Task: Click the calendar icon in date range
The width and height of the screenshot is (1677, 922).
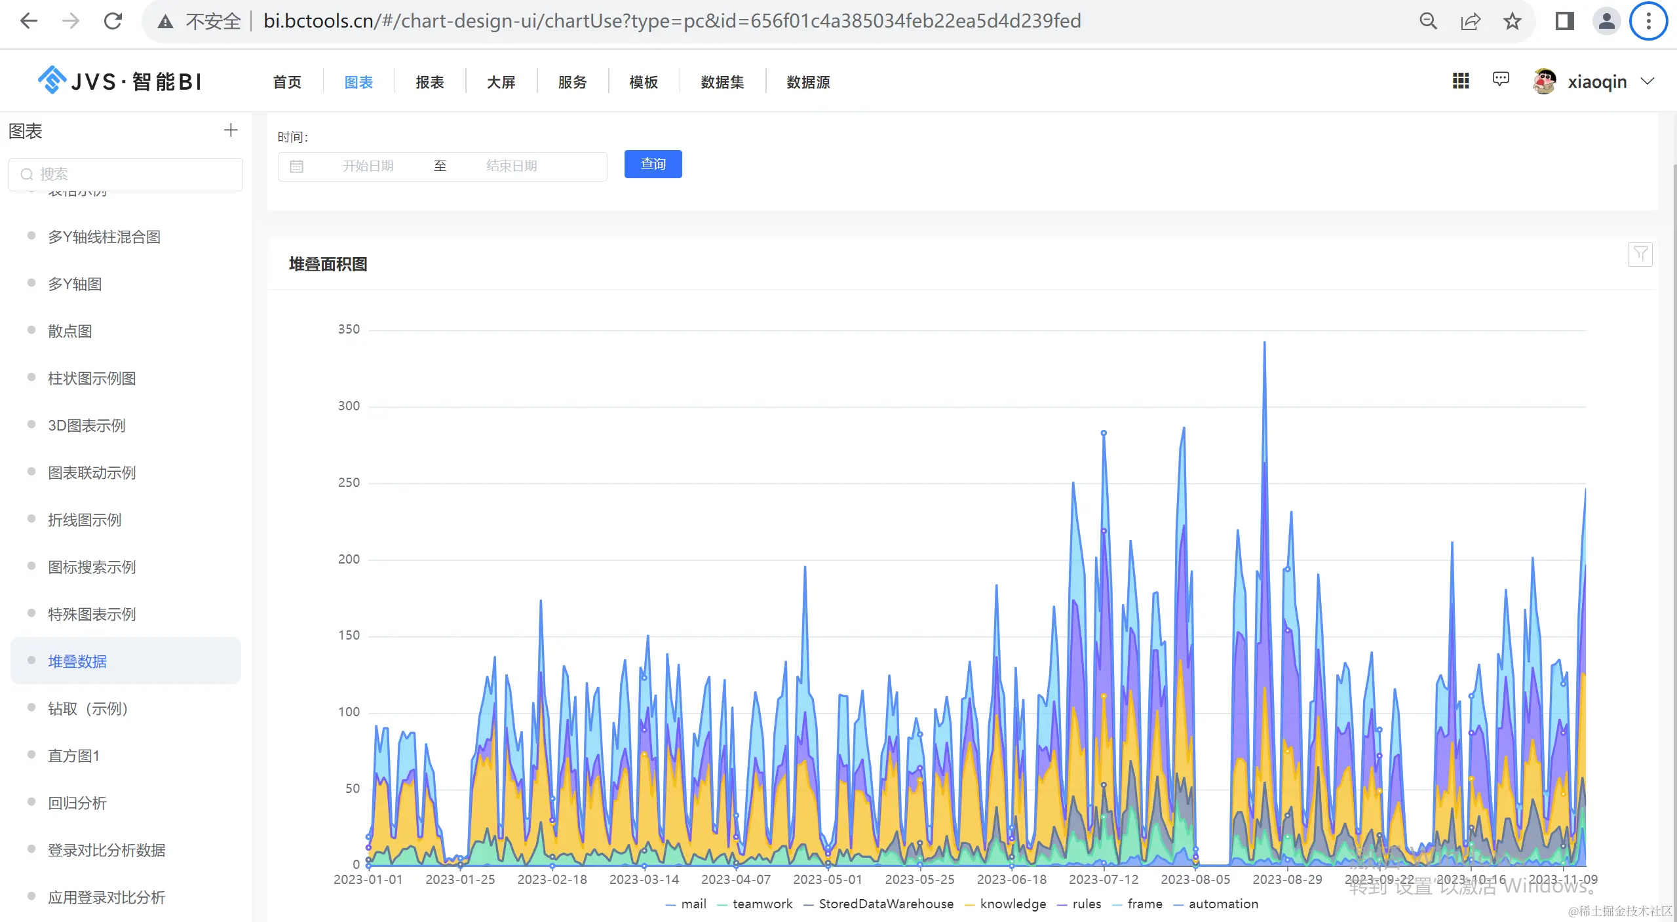Action: [x=297, y=166]
